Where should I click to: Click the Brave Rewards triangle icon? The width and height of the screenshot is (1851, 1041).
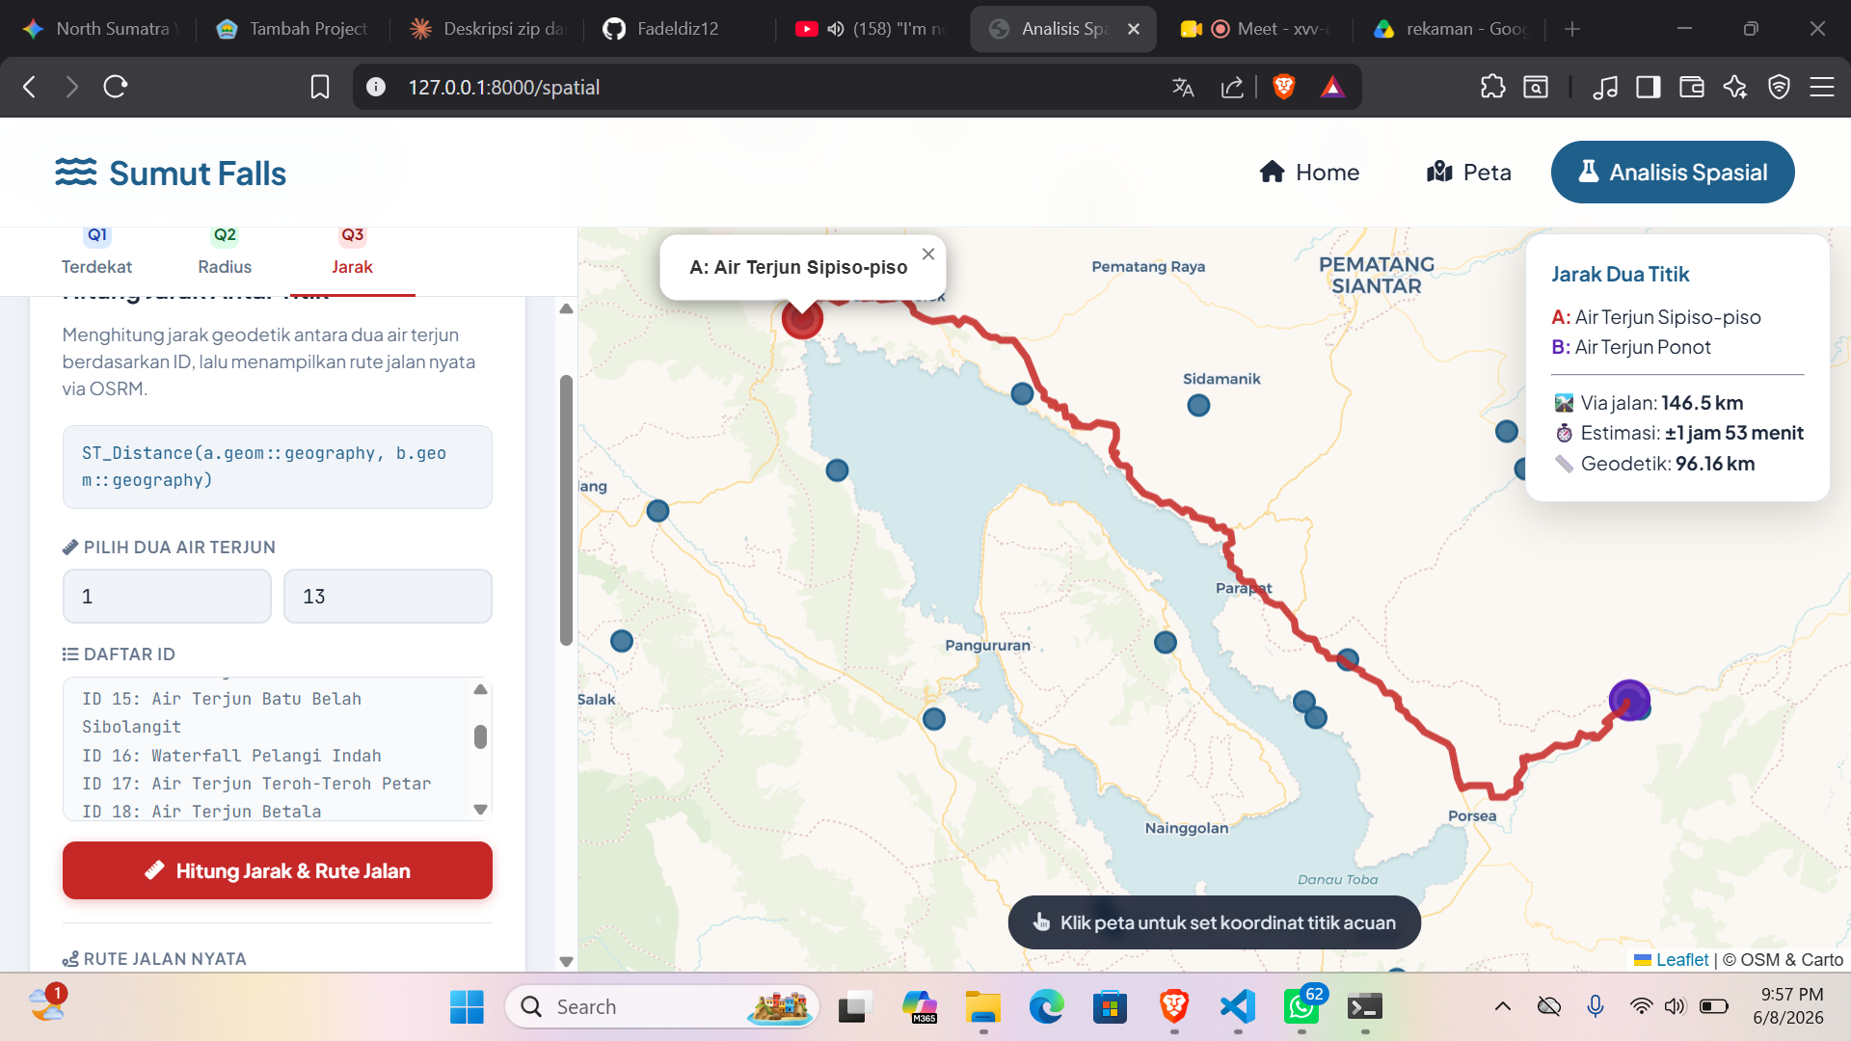coord(1332,87)
